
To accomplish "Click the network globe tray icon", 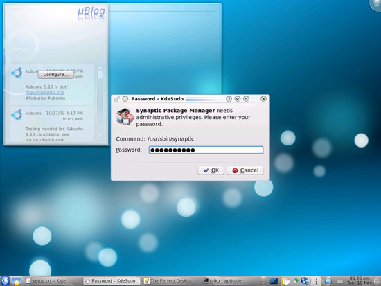I will pyautogui.click(x=305, y=281).
